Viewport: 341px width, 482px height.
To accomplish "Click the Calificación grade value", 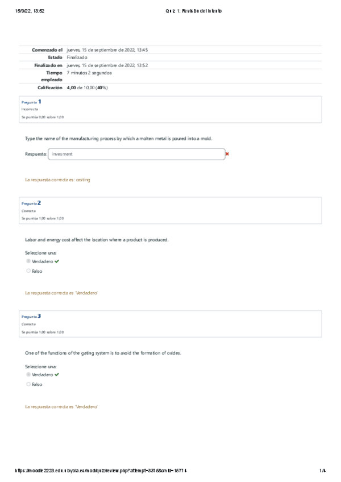I will (x=88, y=88).
